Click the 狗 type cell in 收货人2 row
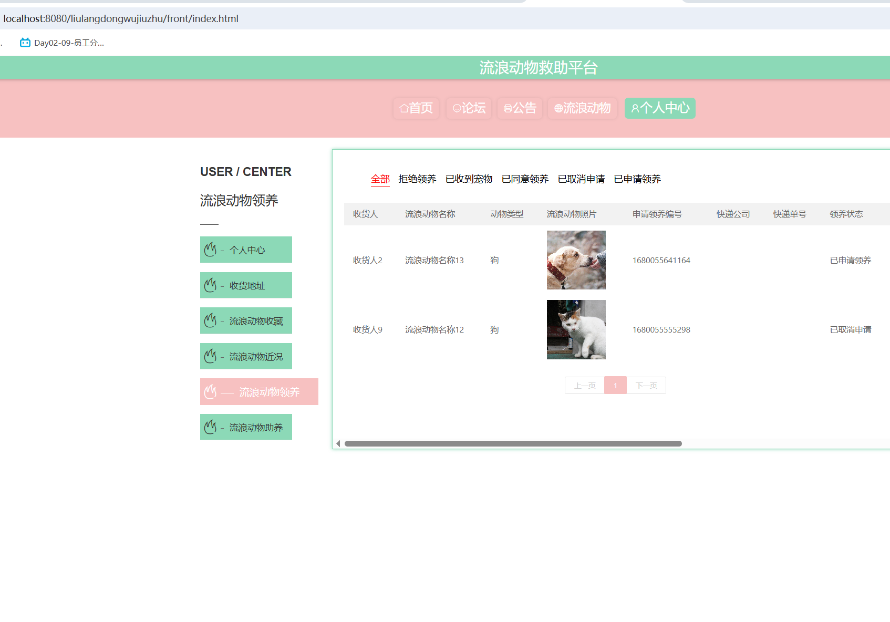Screen dimensions: 890x622 pyautogui.click(x=494, y=261)
